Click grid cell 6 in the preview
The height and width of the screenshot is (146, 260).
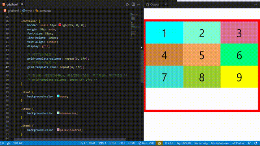tap(239, 55)
